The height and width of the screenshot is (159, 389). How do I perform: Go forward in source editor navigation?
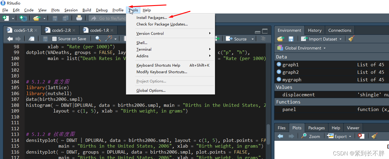click(18, 39)
